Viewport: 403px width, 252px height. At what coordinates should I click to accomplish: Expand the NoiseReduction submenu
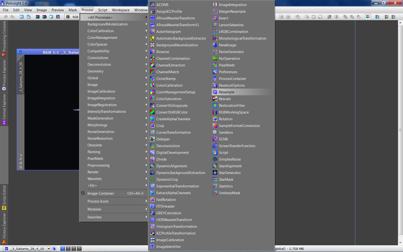click(114, 138)
